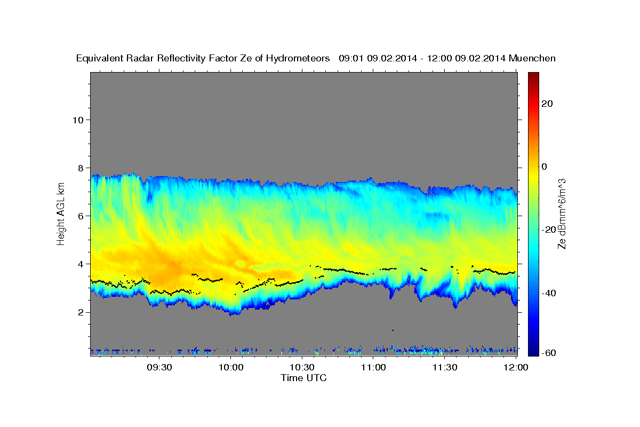
Task: Click the height tick label '8'
Action: pyautogui.click(x=81, y=168)
